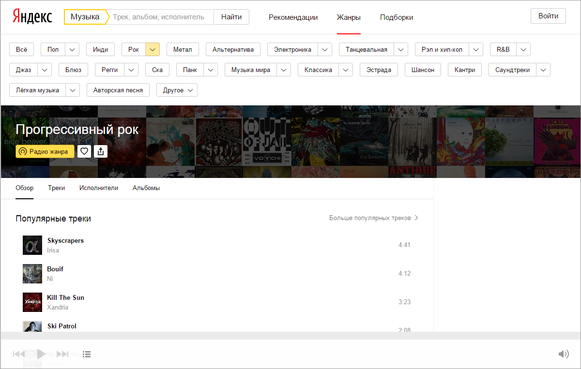
Task: Open artist Xandria link
Action: coord(58,307)
